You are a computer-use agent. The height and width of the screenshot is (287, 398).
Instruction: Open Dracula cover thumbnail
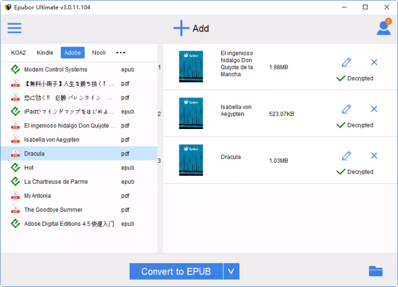pyautogui.click(x=191, y=160)
